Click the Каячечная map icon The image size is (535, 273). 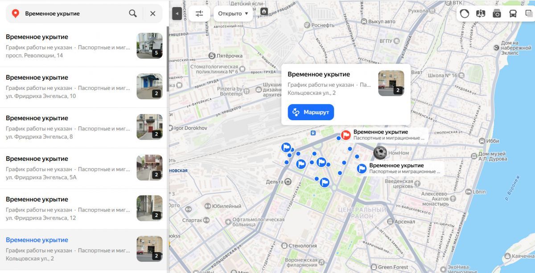507,256
